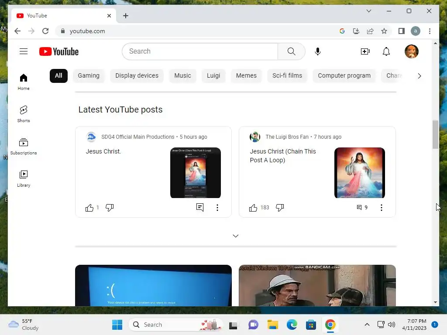The image size is (447, 335).
Task: Open the 9 comments on Luigi Bros post
Action: (362, 207)
